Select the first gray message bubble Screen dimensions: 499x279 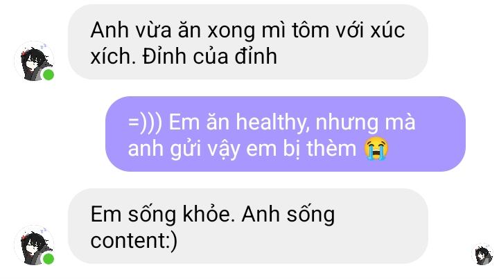click(248, 42)
